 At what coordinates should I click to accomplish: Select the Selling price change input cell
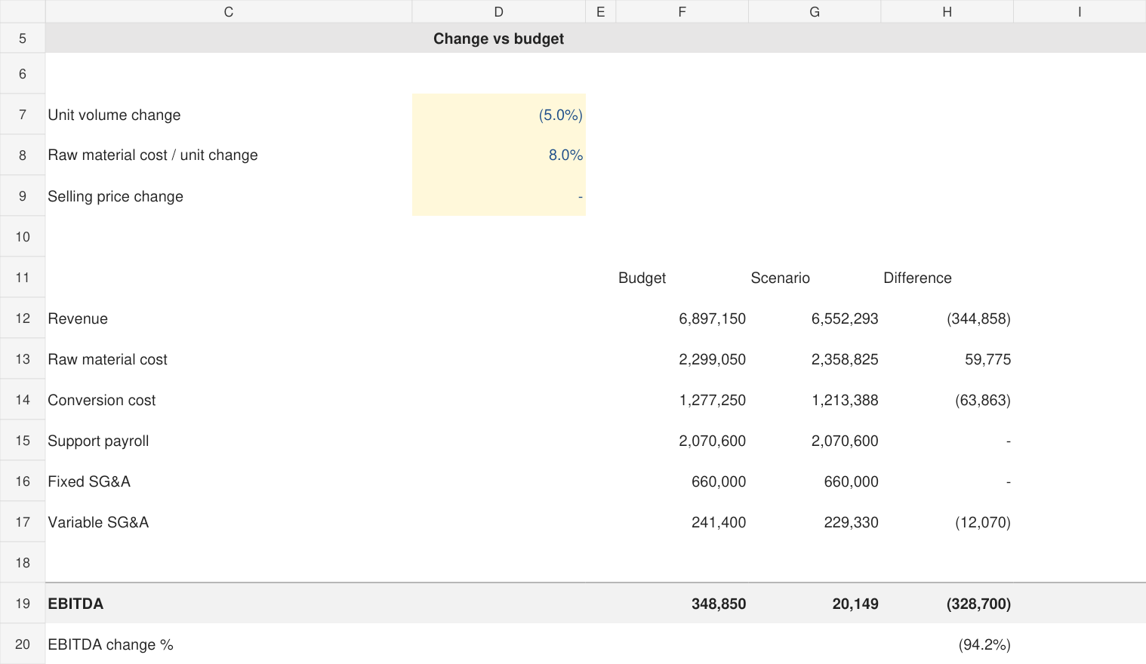click(498, 196)
